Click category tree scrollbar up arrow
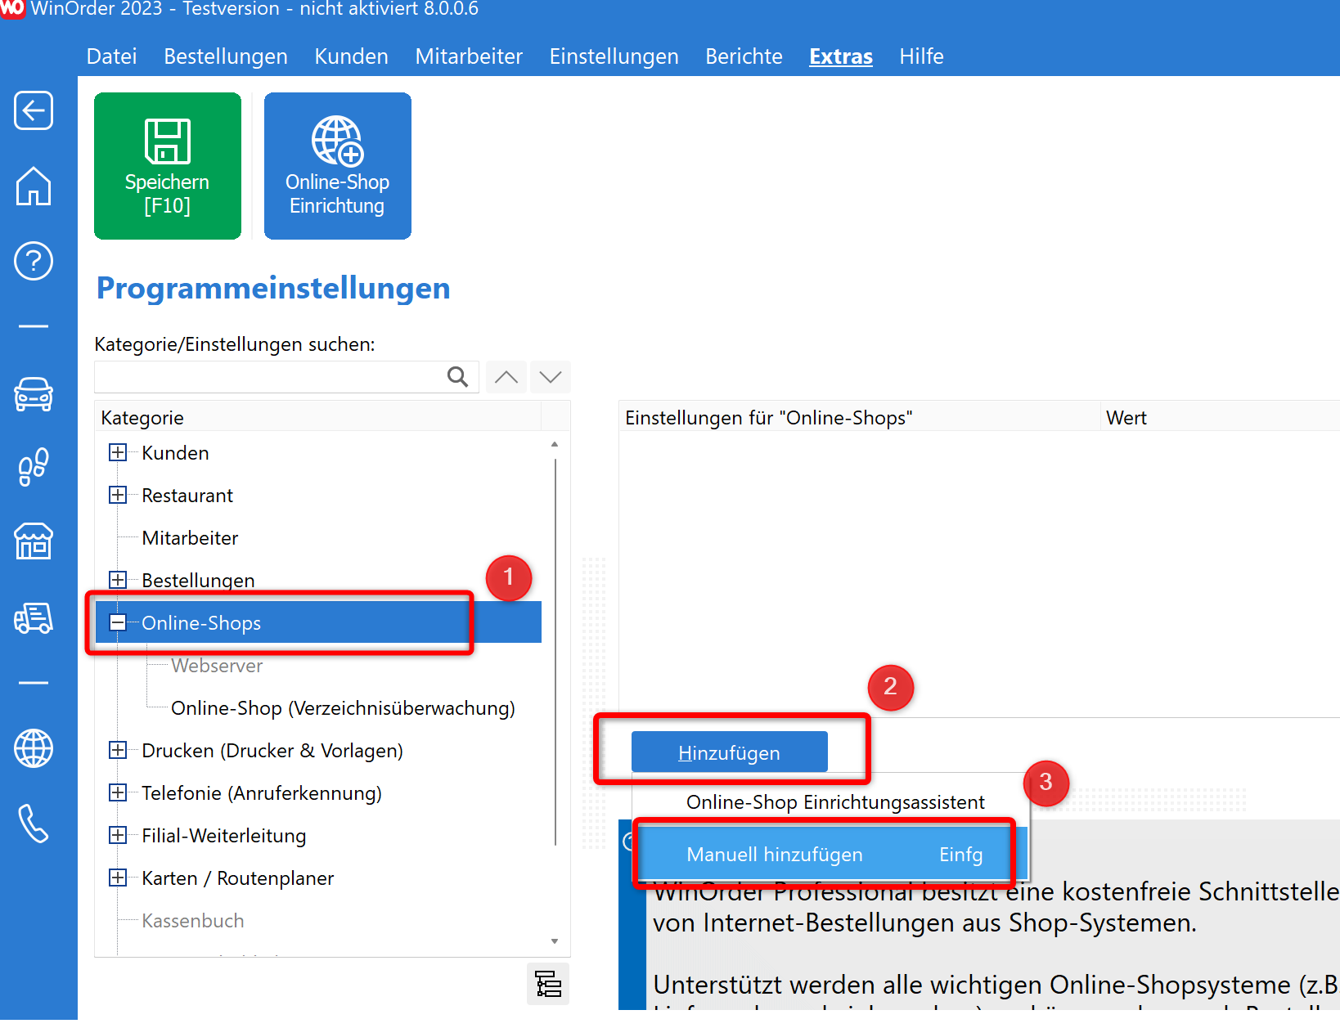 555,444
